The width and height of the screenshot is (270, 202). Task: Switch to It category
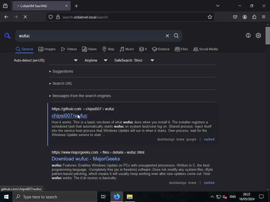click(x=143, y=49)
